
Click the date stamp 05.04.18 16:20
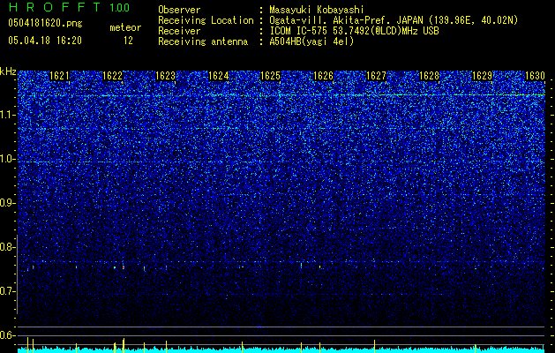45,41
